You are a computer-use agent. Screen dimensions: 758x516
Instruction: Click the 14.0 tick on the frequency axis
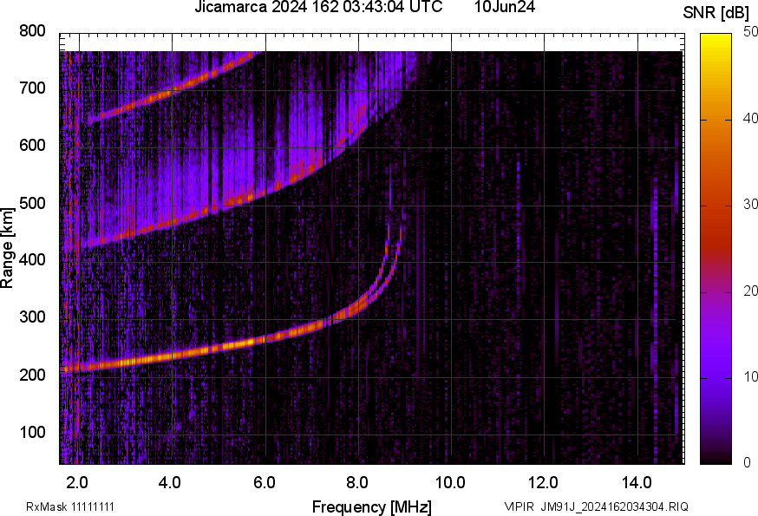637,482
